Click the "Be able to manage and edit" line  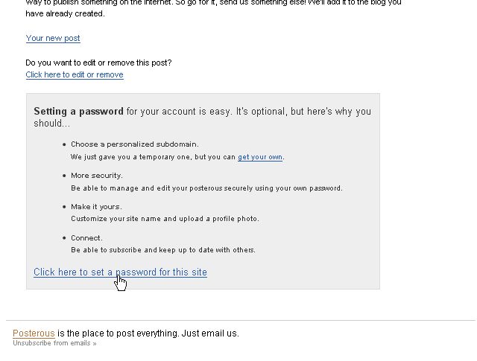[x=207, y=188]
